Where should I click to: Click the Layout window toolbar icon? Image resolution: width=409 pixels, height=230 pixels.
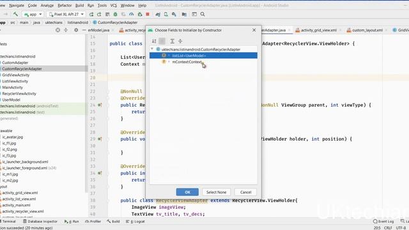tap(194, 14)
